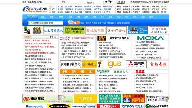Click the 美国编码器 banner

[x=134, y=98]
